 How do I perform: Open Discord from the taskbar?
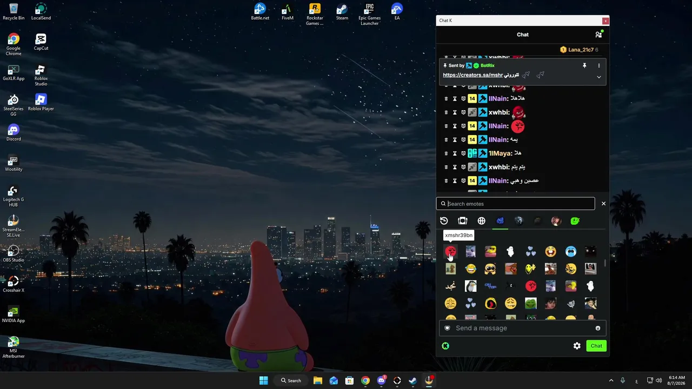coord(381,380)
